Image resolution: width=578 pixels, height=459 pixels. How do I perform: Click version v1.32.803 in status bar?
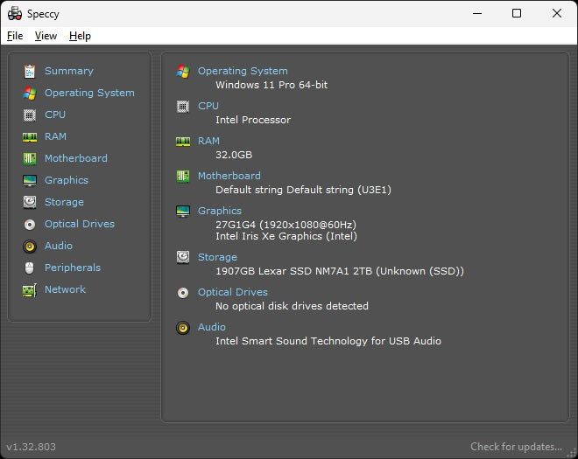tap(31, 447)
